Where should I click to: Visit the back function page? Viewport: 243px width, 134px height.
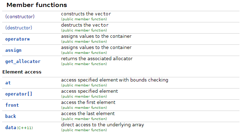pos(11,116)
